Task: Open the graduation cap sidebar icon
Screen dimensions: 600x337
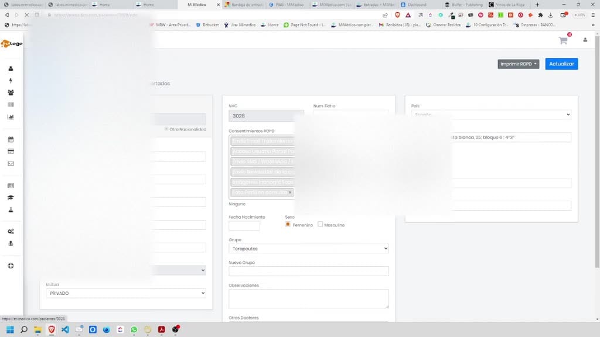Action: point(11,198)
